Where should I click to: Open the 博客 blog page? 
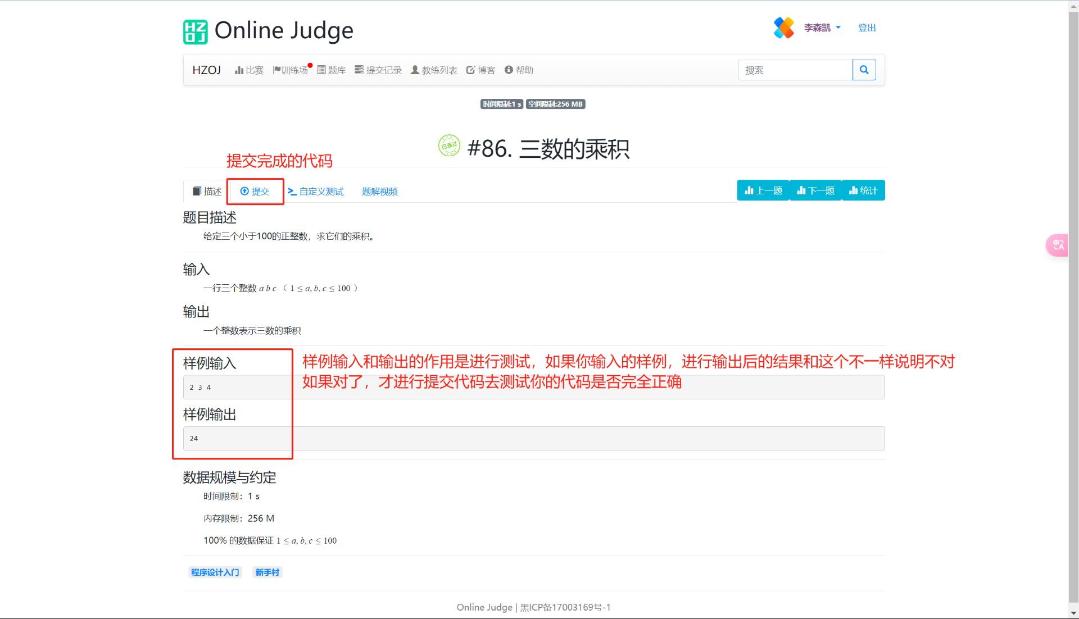click(481, 70)
